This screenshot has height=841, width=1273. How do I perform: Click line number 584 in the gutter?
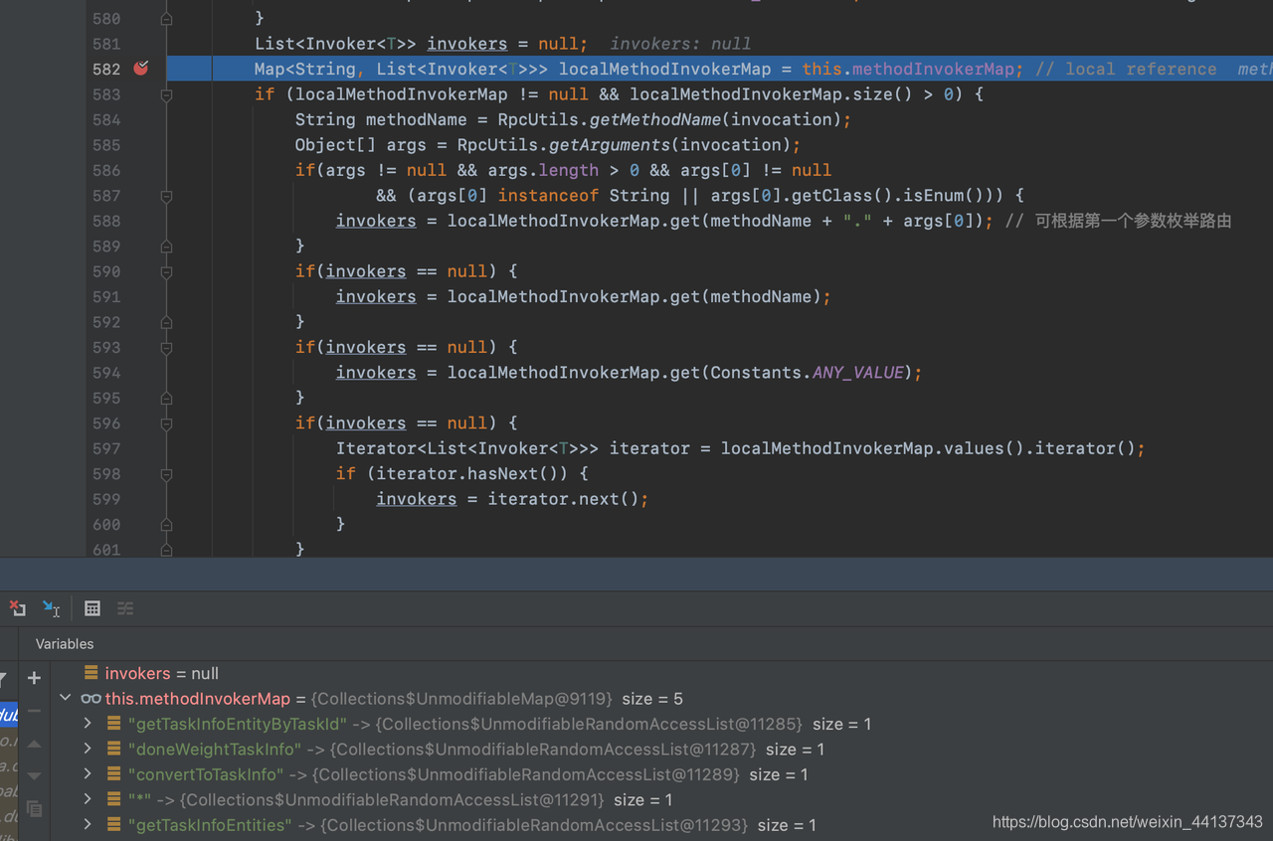point(106,119)
